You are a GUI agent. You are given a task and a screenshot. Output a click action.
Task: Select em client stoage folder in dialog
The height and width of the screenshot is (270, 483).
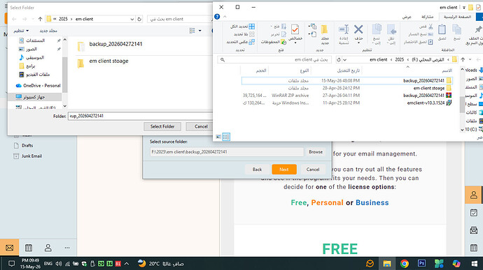(x=103, y=61)
